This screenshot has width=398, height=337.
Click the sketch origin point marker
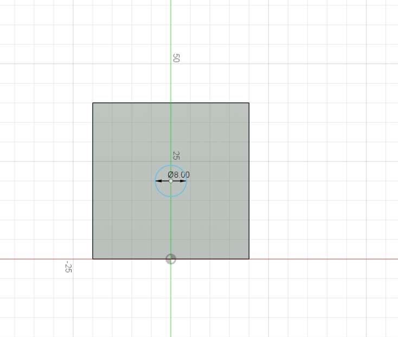coord(171,259)
